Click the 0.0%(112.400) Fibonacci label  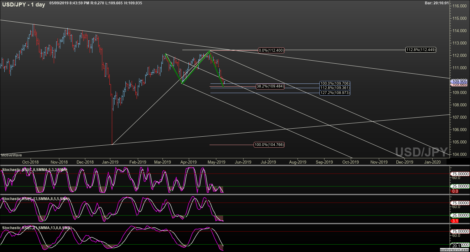pyautogui.click(x=271, y=50)
